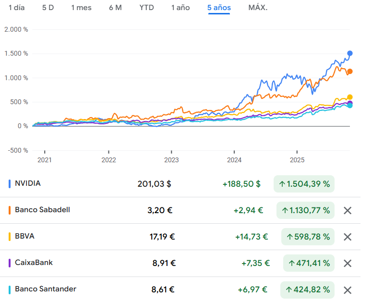
Task: Select the 1 año time range
Action: click(x=180, y=8)
